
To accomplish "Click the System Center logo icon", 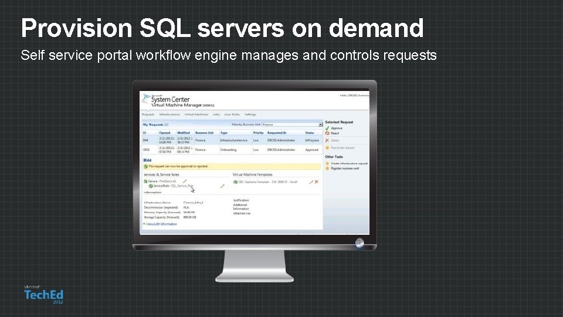I will click(146, 99).
